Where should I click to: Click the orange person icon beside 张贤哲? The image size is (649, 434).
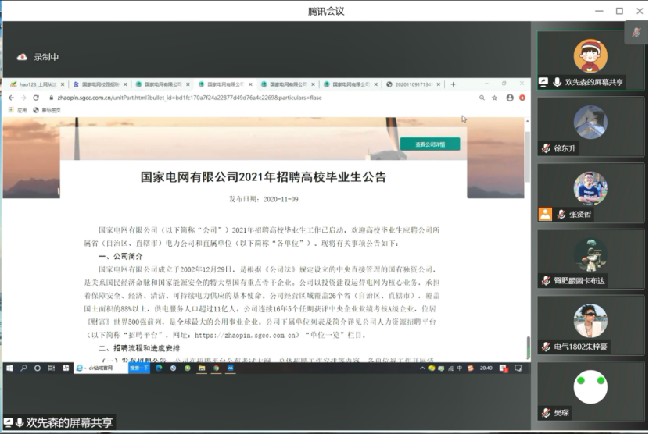pyautogui.click(x=545, y=214)
